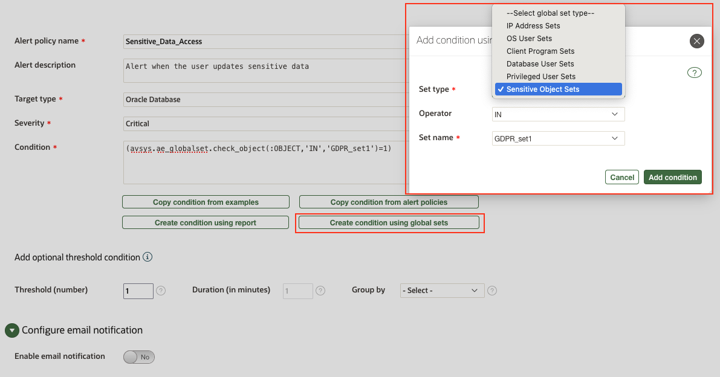Open the help icon in Add condition dialog
The image size is (720, 377).
click(x=694, y=72)
